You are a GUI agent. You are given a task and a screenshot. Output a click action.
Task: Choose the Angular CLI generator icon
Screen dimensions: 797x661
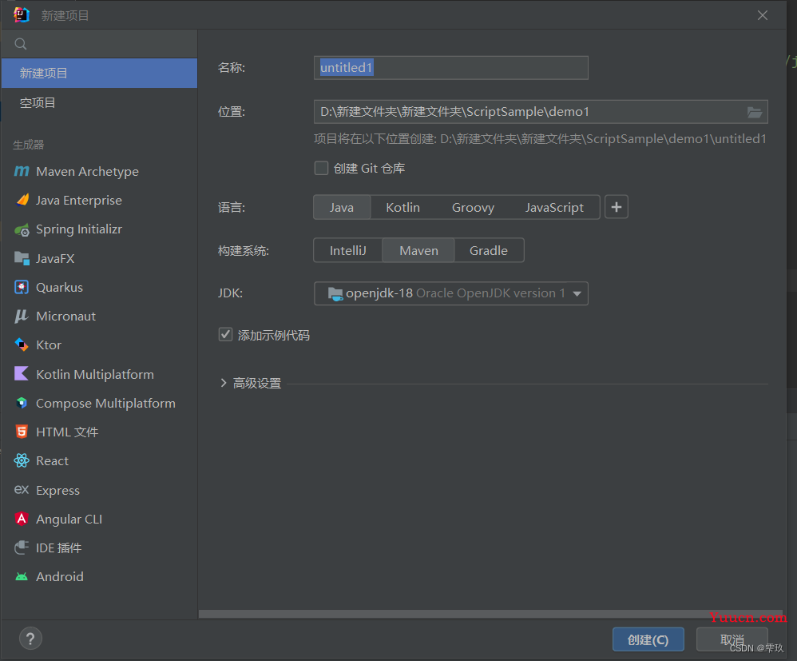coord(22,519)
